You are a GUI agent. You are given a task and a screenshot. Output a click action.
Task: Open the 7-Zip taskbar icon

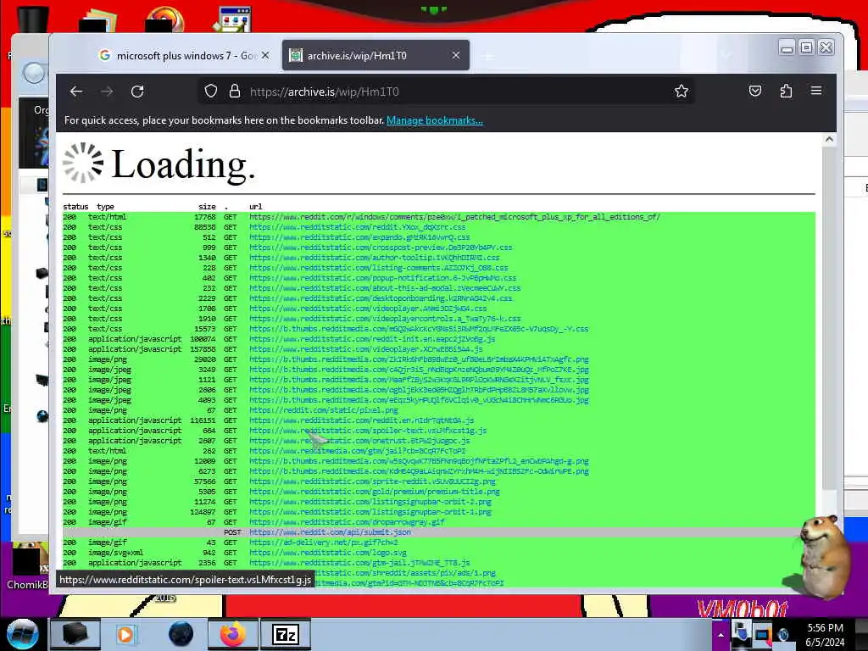click(x=286, y=634)
